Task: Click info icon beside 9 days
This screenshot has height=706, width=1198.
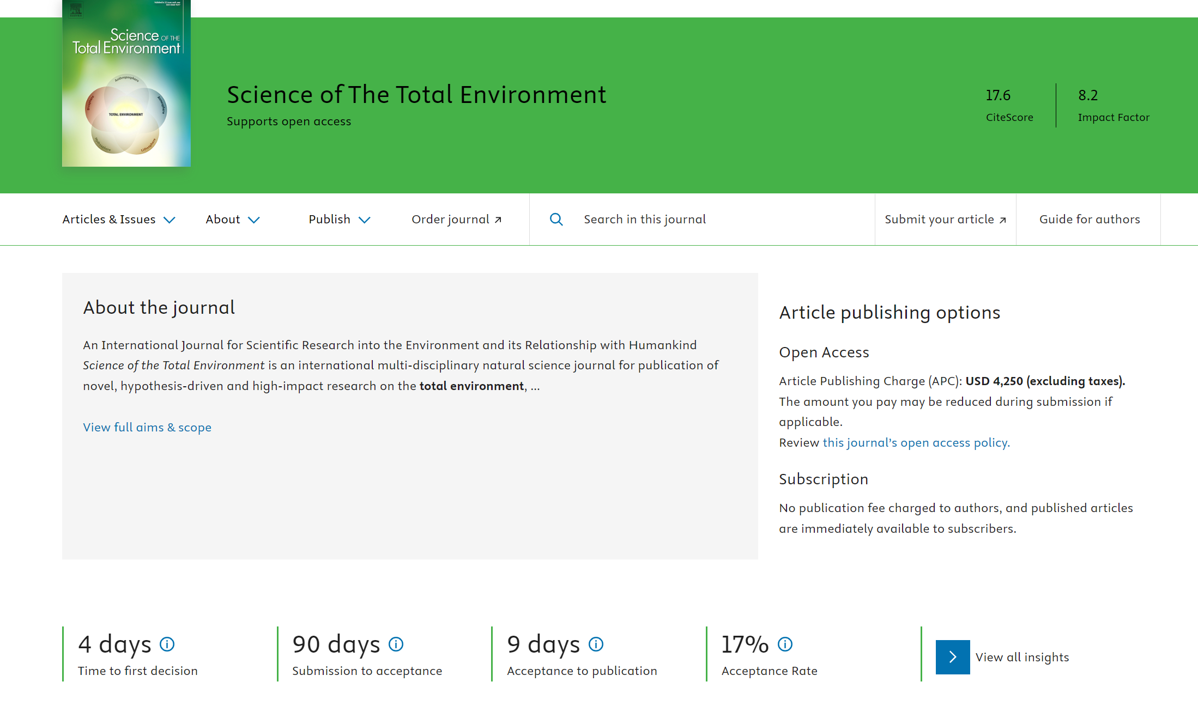Action: pyautogui.click(x=596, y=644)
